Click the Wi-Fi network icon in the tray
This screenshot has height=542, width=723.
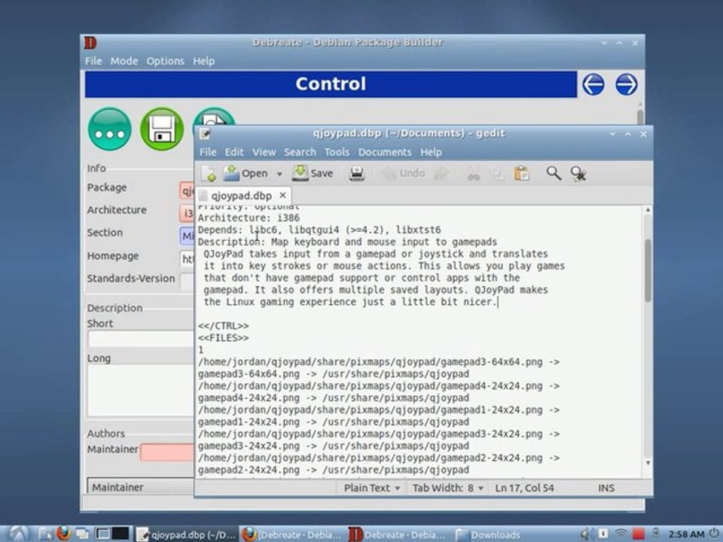(621, 534)
